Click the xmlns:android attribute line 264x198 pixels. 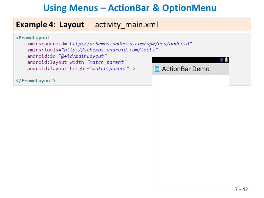point(109,44)
